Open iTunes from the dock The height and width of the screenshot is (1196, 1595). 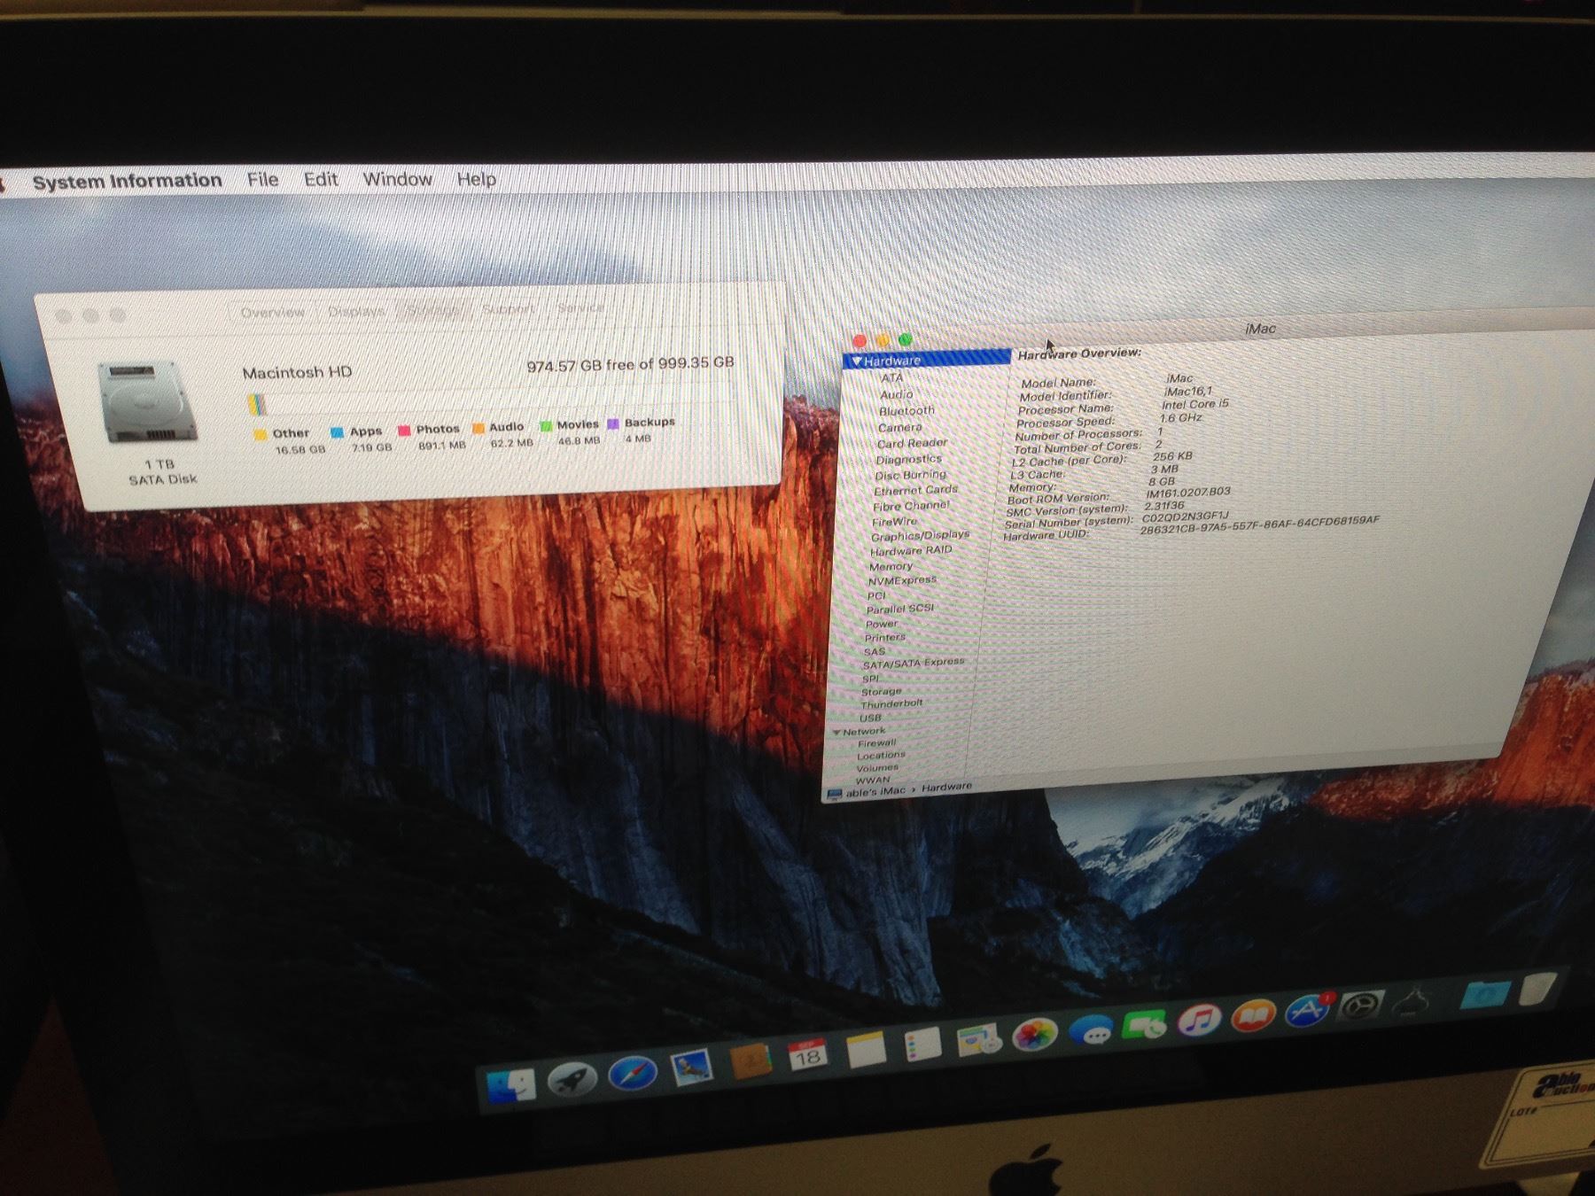click(1199, 1020)
